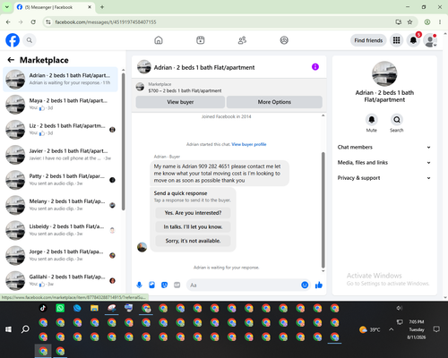
Task: Open the notifications bell
Action: pyautogui.click(x=413, y=40)
